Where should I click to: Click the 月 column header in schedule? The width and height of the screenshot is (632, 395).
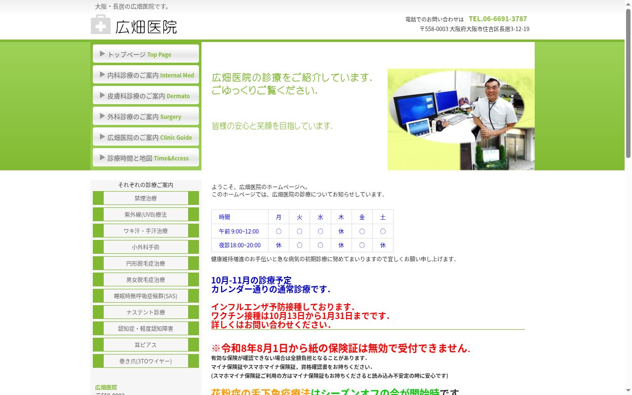click(x=279, y=217)
